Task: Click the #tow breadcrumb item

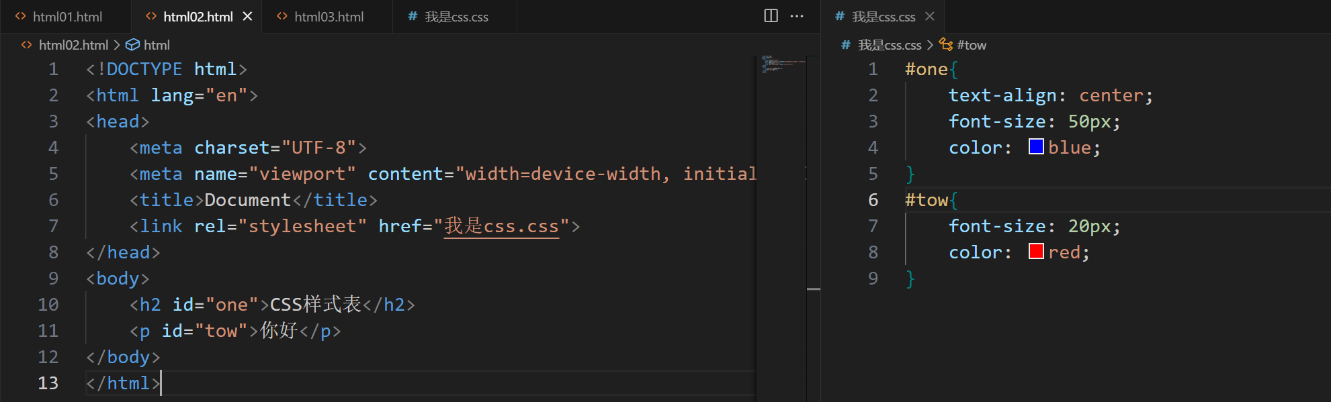Action: [972, 45]
